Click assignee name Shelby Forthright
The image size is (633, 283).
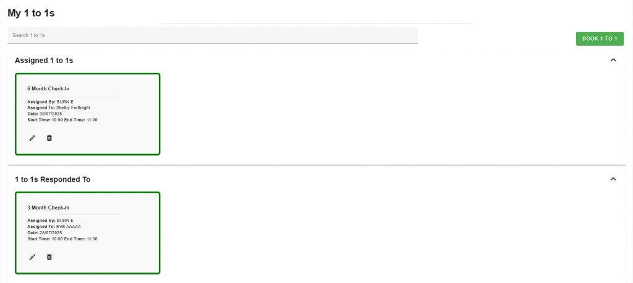click(73, 108)
